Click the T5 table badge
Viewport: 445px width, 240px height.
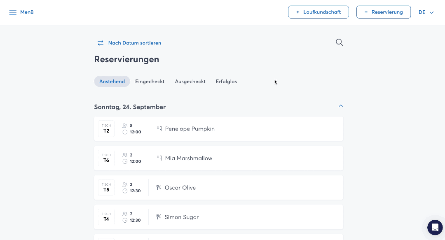tap(106, 188)
